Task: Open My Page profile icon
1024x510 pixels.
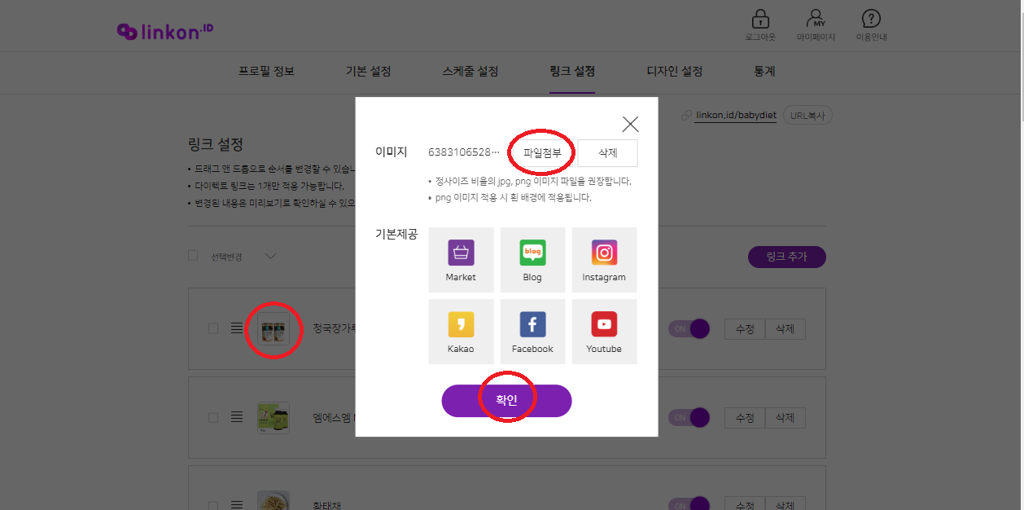Action: [x=815, y=19]
